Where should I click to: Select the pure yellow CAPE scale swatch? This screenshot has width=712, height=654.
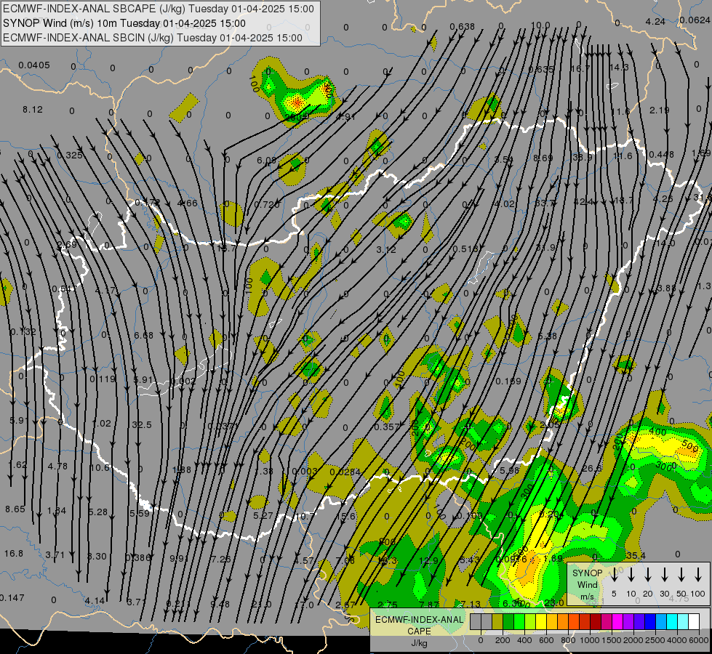click(x=541, y=622)
